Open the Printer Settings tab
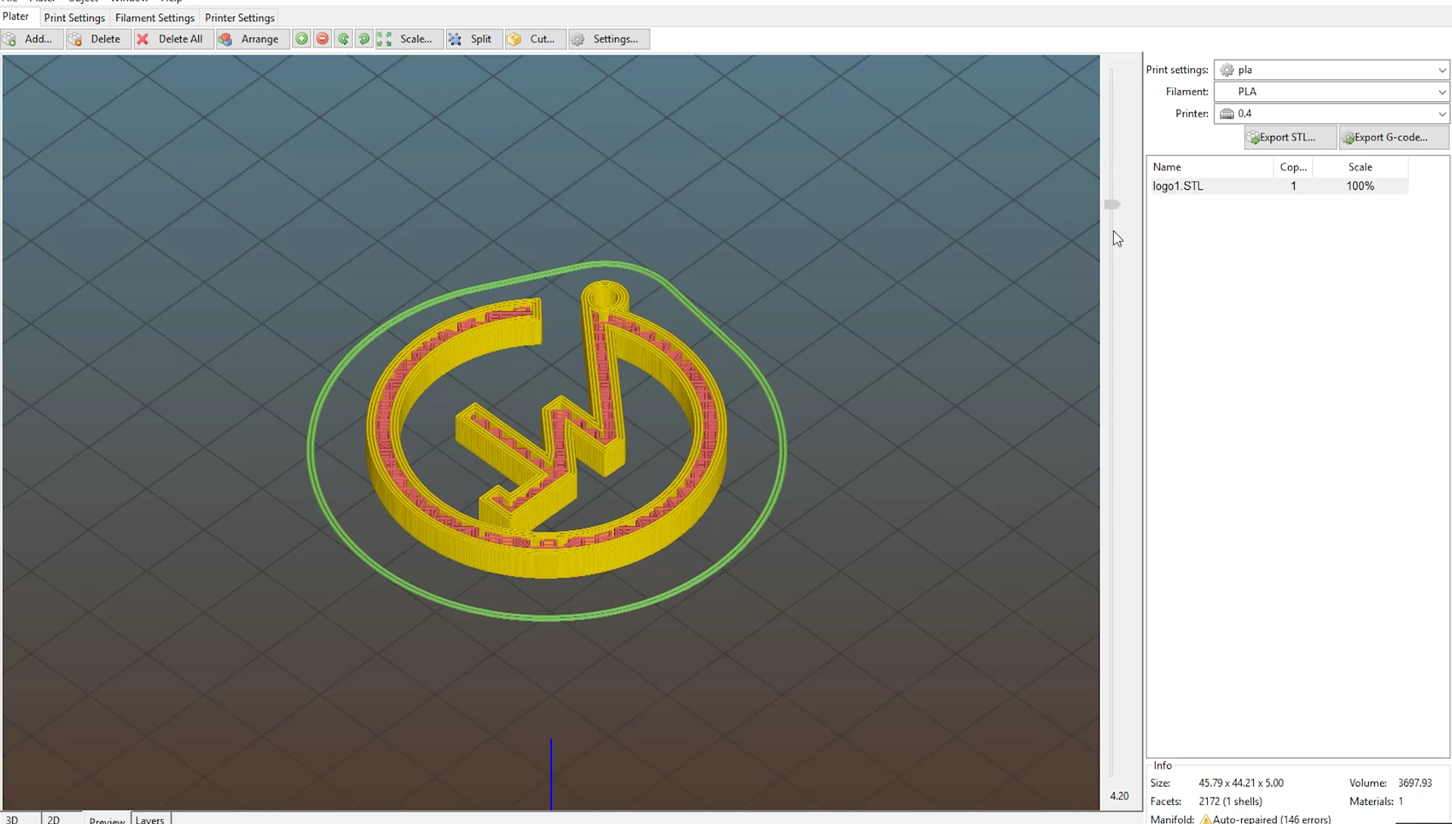This screenshot has height=824, width=1452. pyautogui.click(x=240, y=17)
